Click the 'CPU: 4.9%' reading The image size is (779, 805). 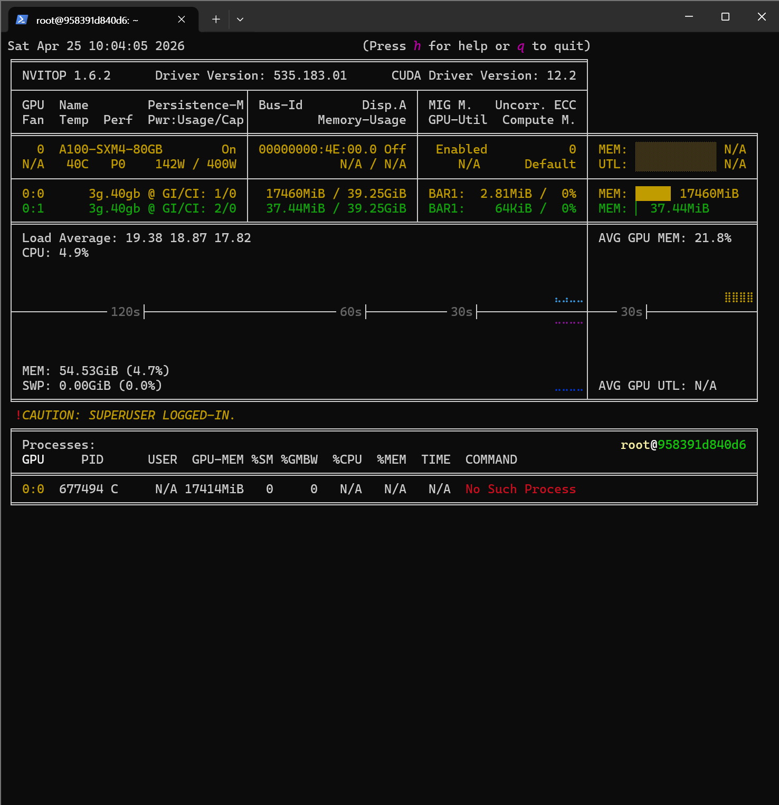[55, 253]
